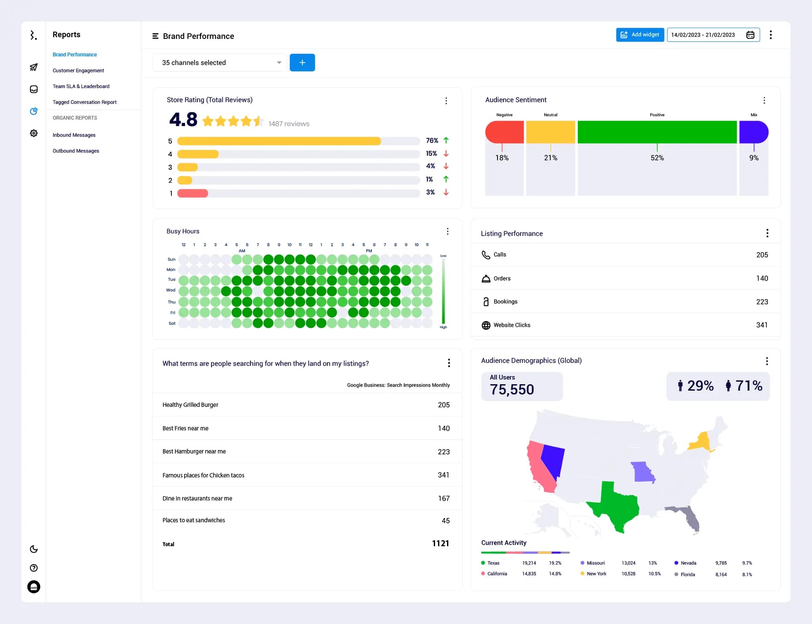Open the chat support icon at sidebar bottom
Screen dimensions: 812x624
(x=34, y=587)
